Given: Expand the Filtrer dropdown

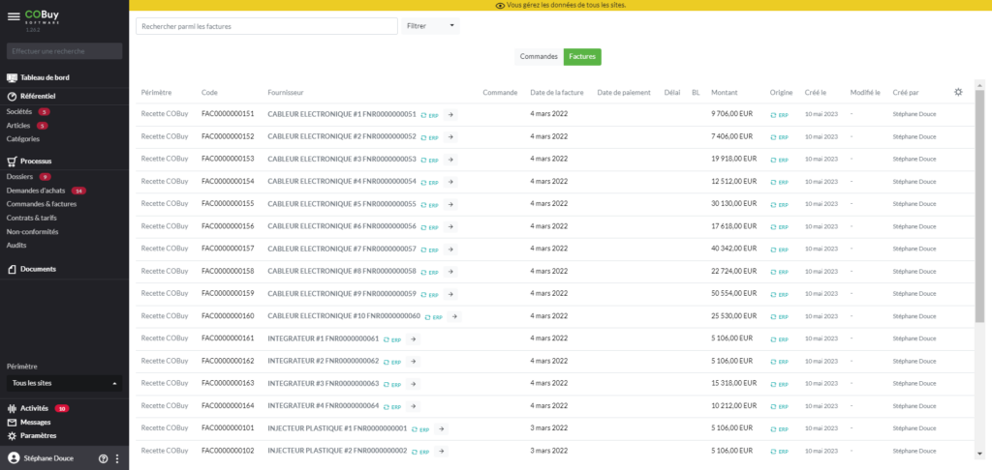Looking at the screenshot, I should coord(430,26).
